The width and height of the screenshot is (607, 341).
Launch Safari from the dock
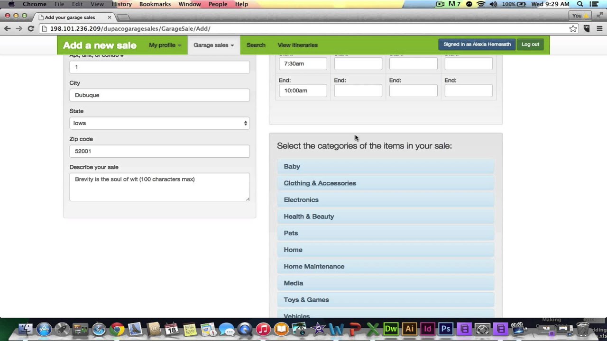tap(99, 329)
